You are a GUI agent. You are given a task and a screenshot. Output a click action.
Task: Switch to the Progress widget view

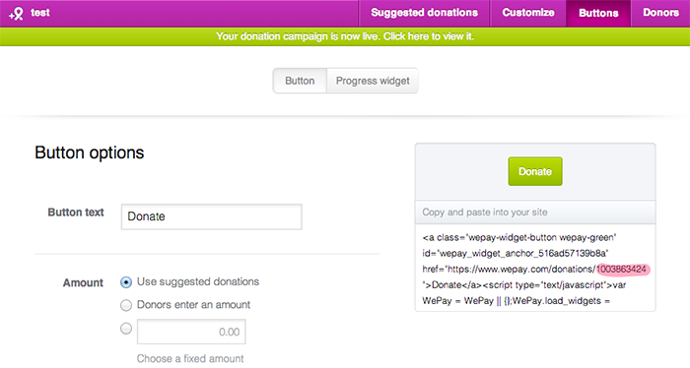(x=373, y=81)
